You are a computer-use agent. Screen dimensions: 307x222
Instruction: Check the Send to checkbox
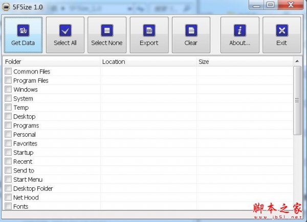tap(8, 170)
